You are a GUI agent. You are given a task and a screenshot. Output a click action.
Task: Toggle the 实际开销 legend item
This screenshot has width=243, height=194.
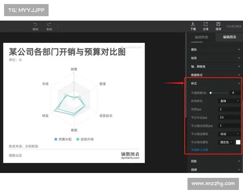coord(85,139)
